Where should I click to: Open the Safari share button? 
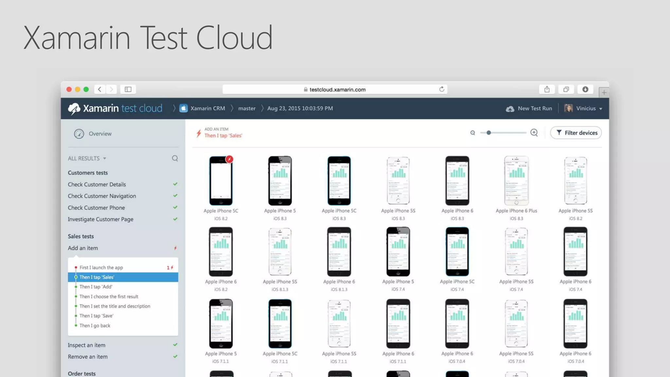tap(547, 89)
